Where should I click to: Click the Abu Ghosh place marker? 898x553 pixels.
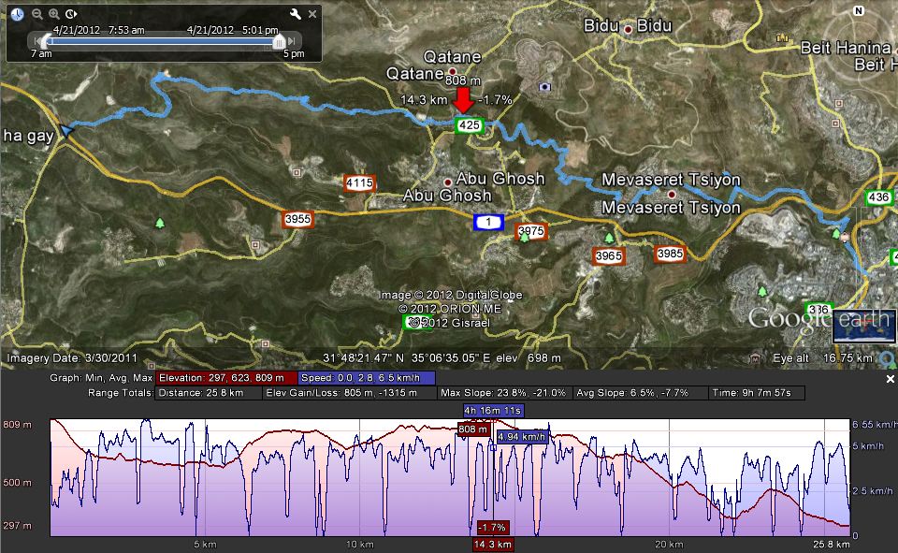(x=448, y=181)
